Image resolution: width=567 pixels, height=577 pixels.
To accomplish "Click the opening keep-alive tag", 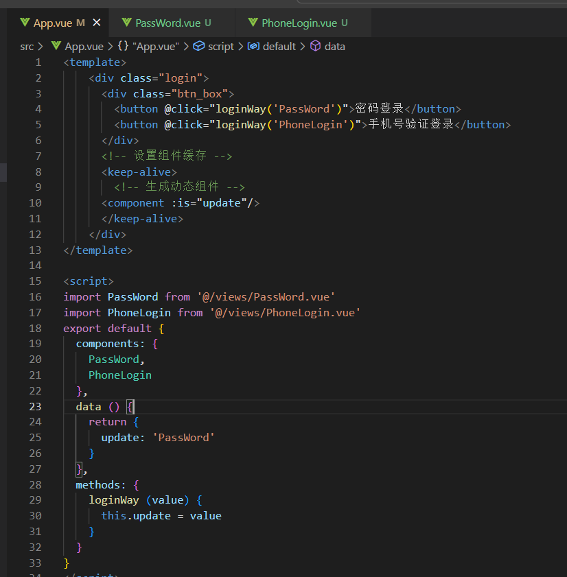I will (x=139, y=172).
